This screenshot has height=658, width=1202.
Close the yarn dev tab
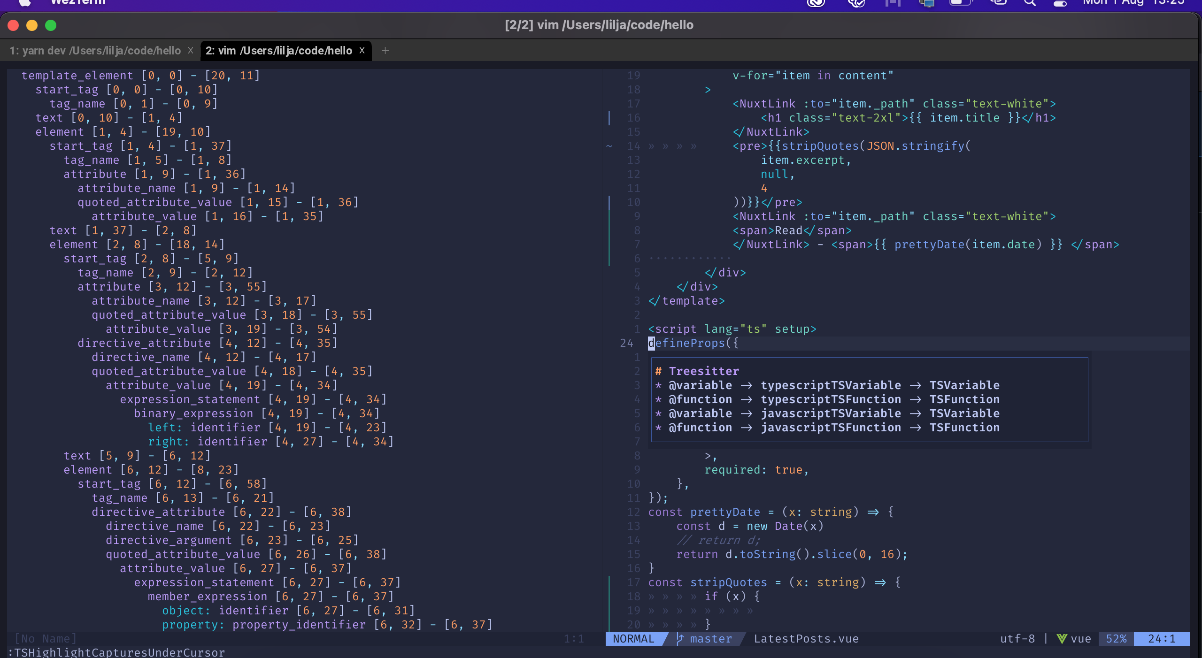click(190, 51)
